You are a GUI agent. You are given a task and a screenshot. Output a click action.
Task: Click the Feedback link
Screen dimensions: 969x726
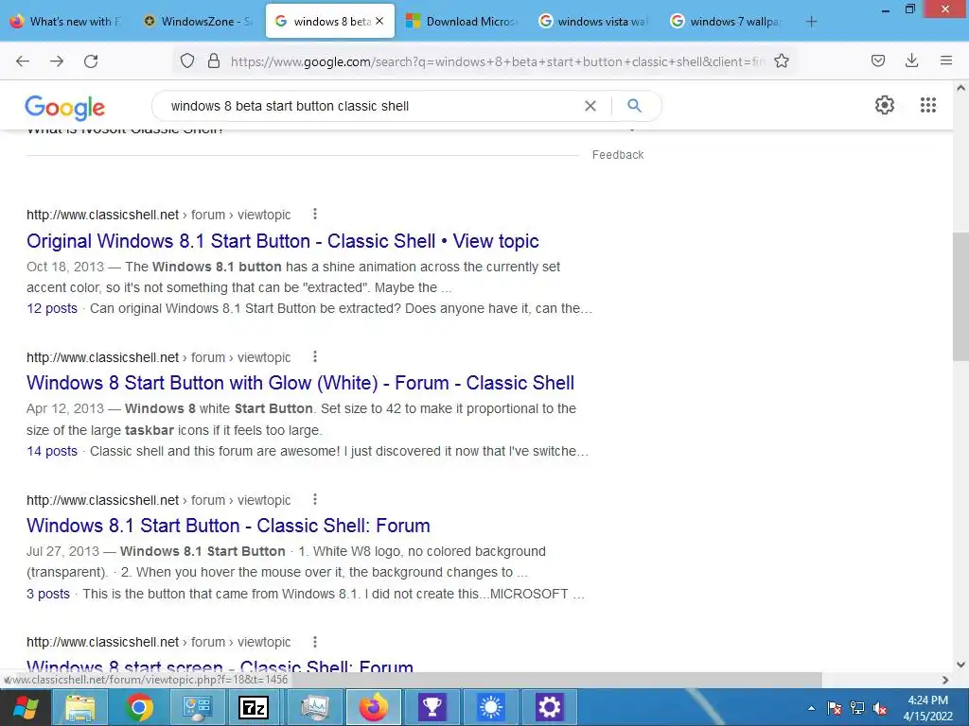point(617,155)
